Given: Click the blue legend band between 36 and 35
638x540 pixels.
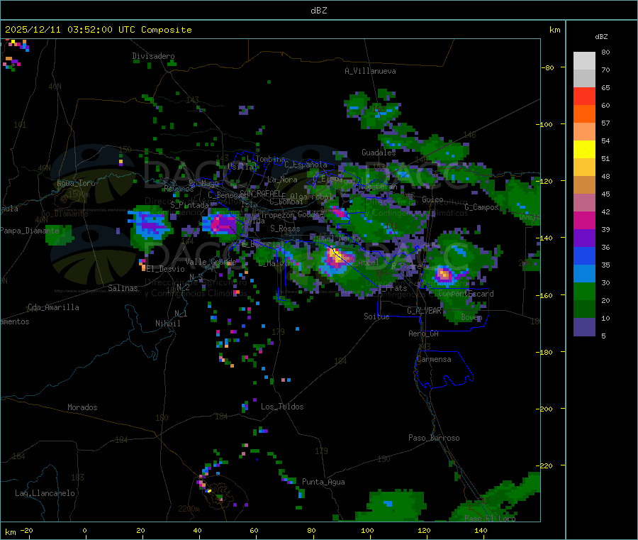Looking at the screenshot, I should 584,256.
